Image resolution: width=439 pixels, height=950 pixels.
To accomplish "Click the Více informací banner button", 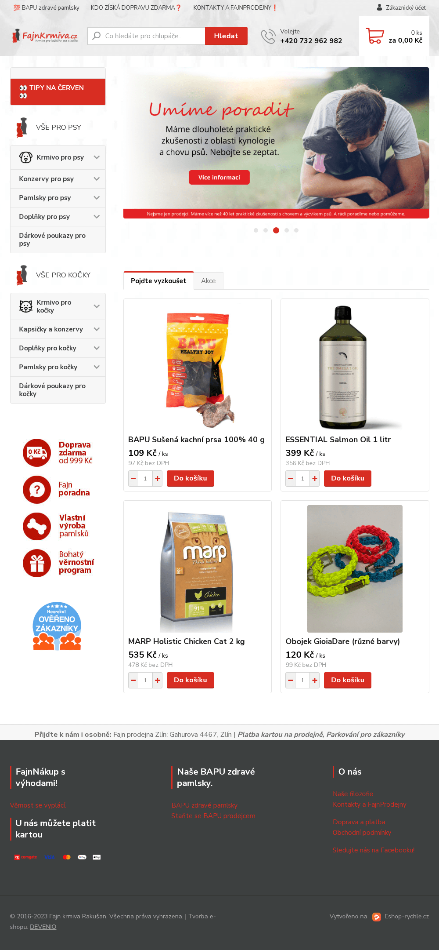I will pyautogui.click(x=219, y=177).
